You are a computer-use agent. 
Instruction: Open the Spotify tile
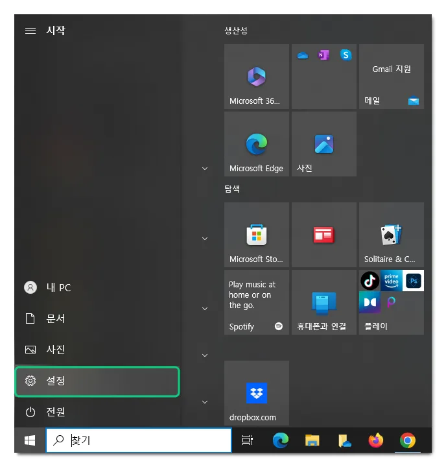point(256,302)
